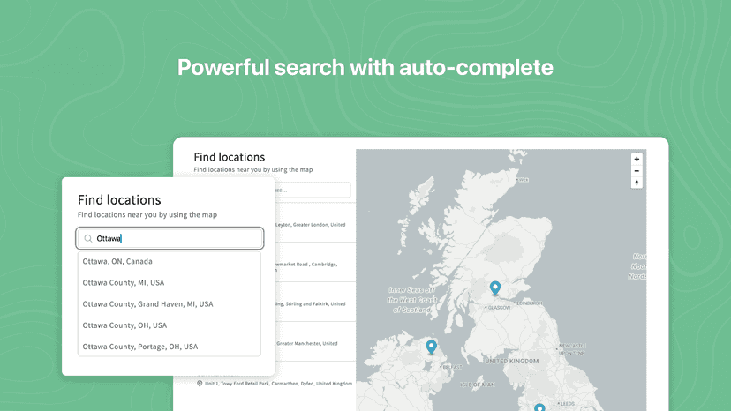Click the map pin near Glasgow
This screenshot has width=731, height=411.
coord(495,288)
